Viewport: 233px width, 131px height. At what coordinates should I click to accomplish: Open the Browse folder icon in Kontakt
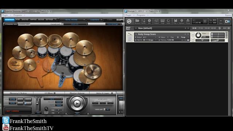point(137,21)
